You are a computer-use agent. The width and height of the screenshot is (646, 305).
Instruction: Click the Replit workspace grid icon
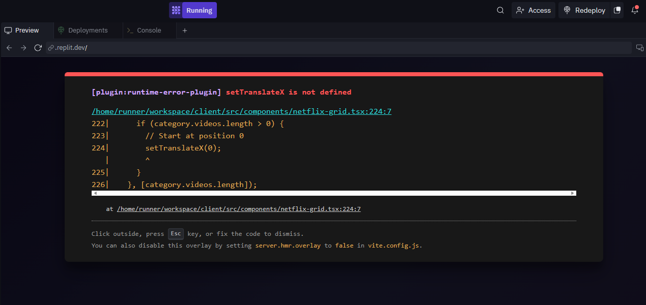click(176, 10)
